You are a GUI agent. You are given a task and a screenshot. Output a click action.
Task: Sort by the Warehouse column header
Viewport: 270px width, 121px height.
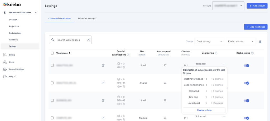63,53
